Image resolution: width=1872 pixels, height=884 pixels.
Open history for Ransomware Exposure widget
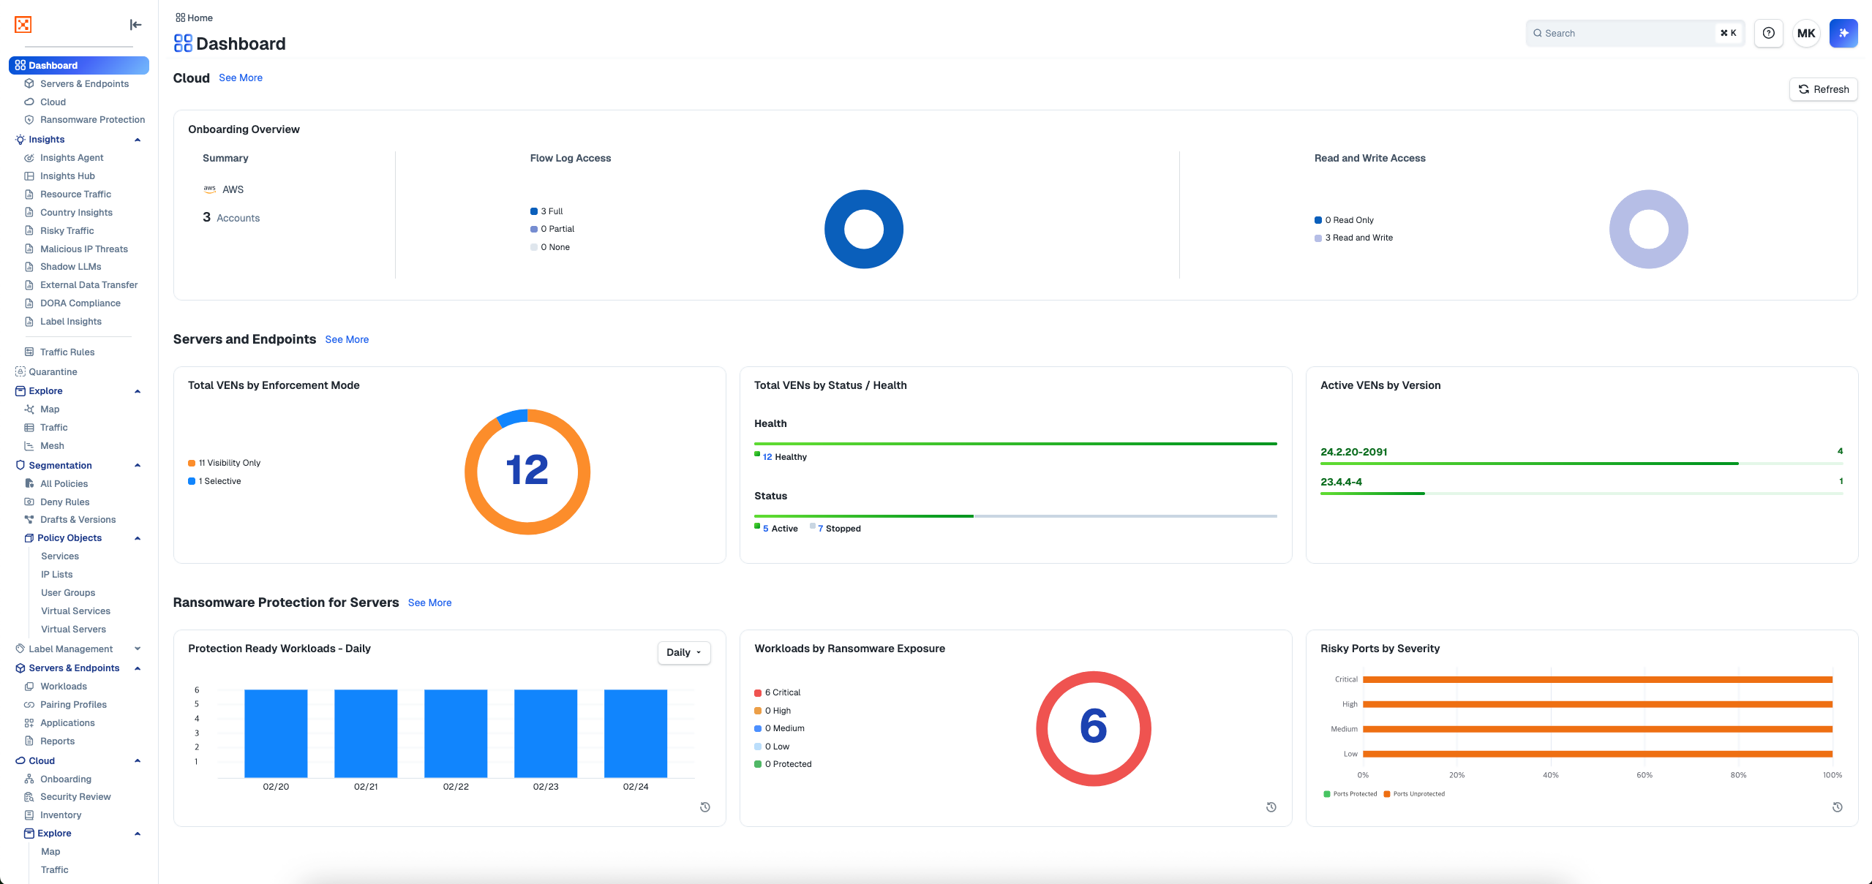[1271, 807]
